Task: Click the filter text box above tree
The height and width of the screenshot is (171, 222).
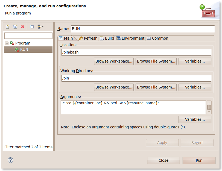Action: coord(28,36)
